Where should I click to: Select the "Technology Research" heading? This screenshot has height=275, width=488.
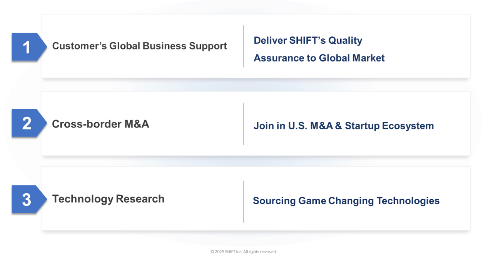(x=108, y=199)
